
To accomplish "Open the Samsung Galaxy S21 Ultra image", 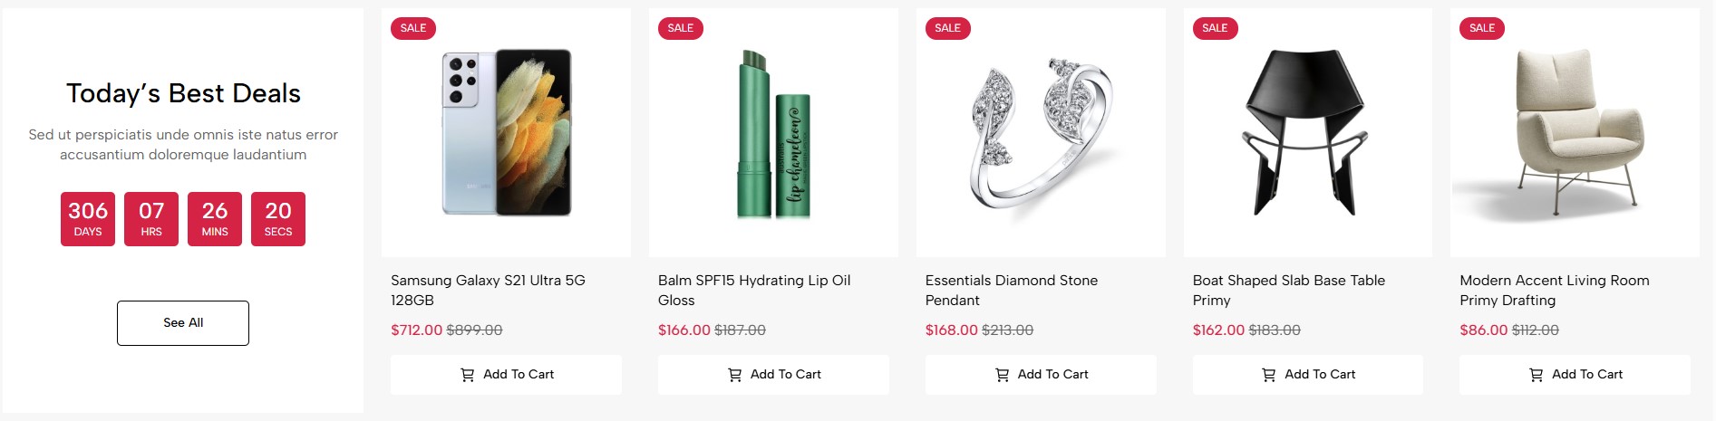I will coord(506,133).
